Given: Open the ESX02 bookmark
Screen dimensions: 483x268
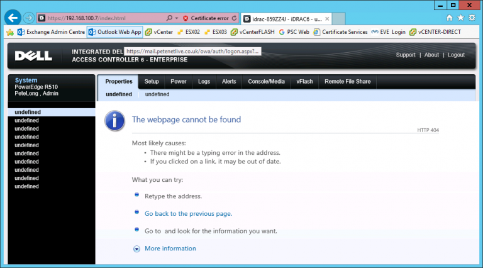Looking at the screenshot, I should [x=189, y=32].
